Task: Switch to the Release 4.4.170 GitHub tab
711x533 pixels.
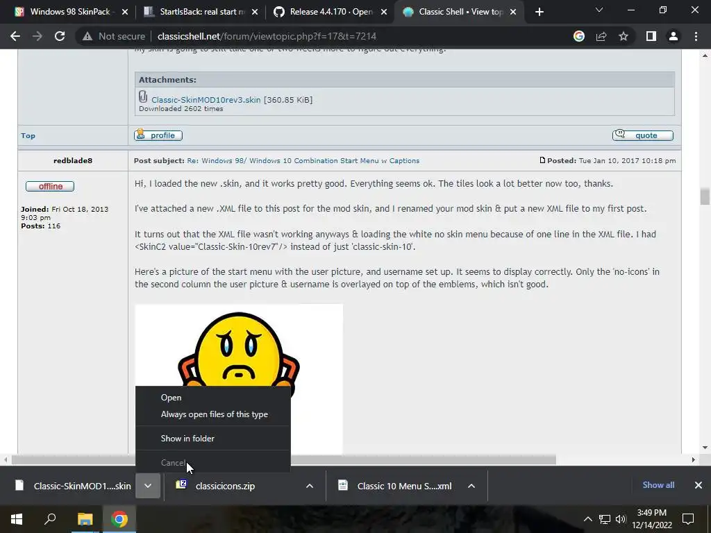Action: 331,12
